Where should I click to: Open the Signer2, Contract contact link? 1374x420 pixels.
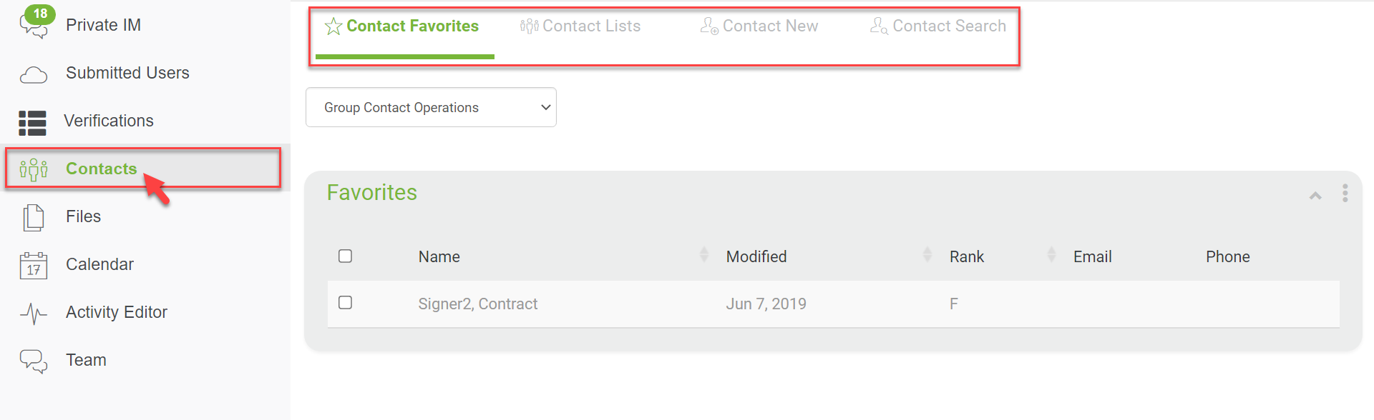[478, 304]
